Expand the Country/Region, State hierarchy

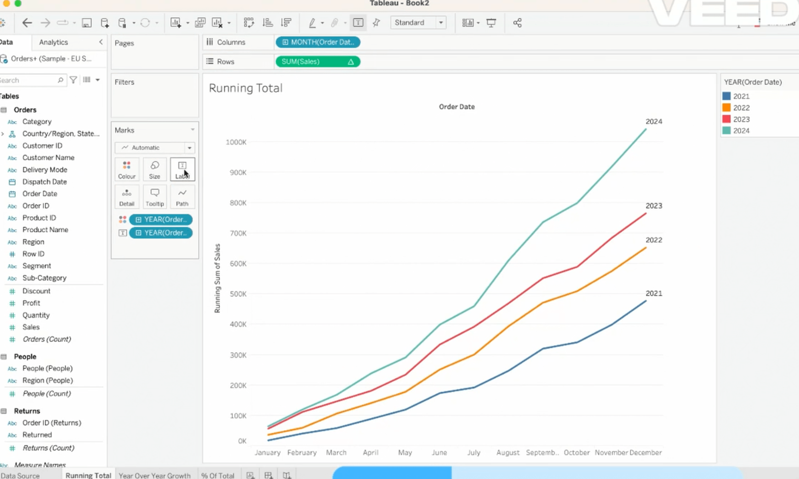[2, 134]
